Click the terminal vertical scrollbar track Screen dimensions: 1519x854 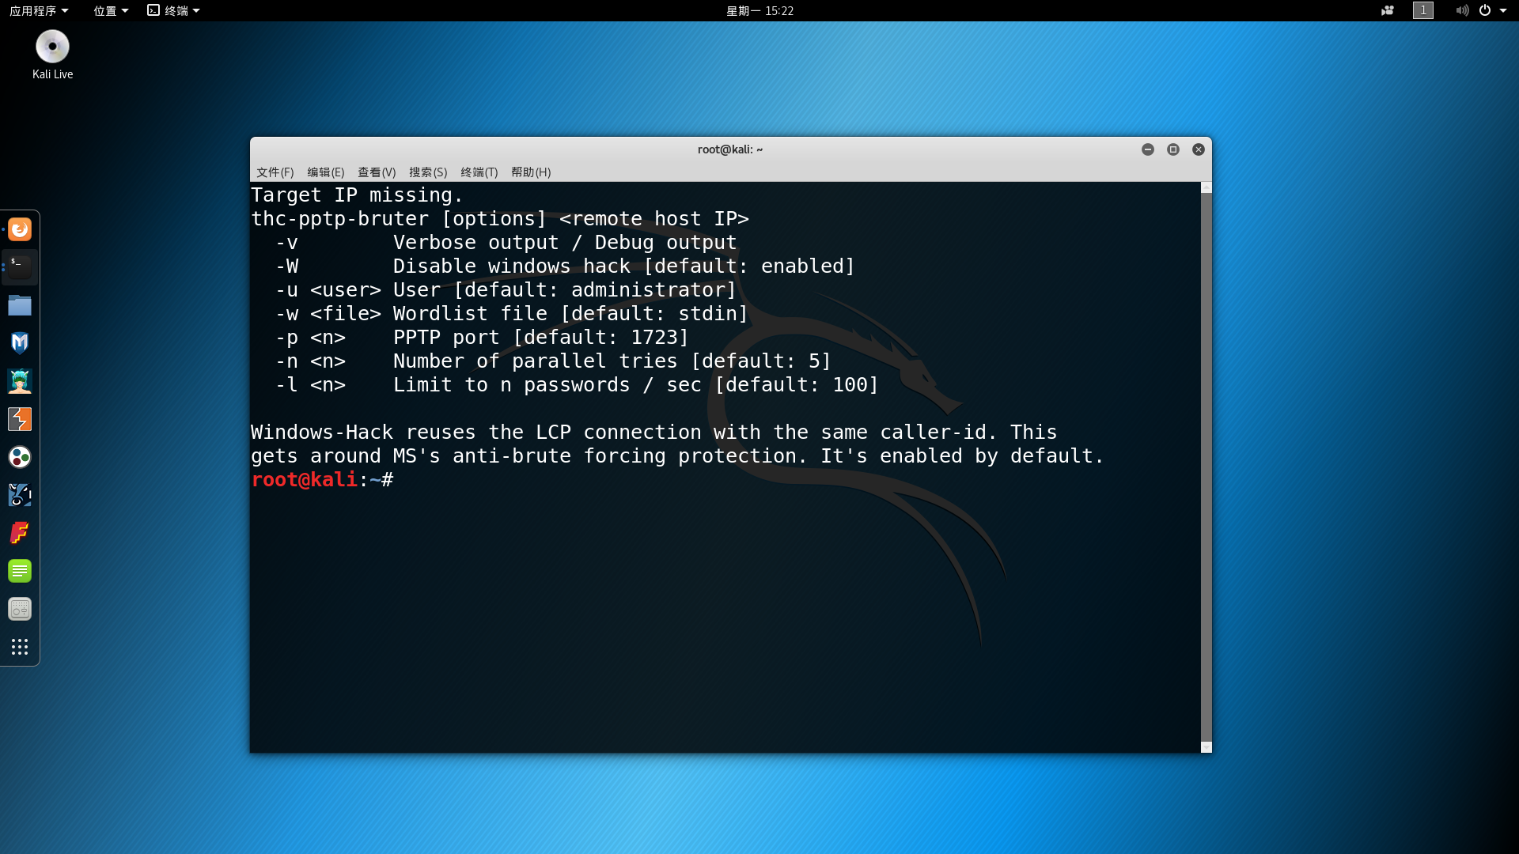pyautogui.click(x=1206, y=467)
